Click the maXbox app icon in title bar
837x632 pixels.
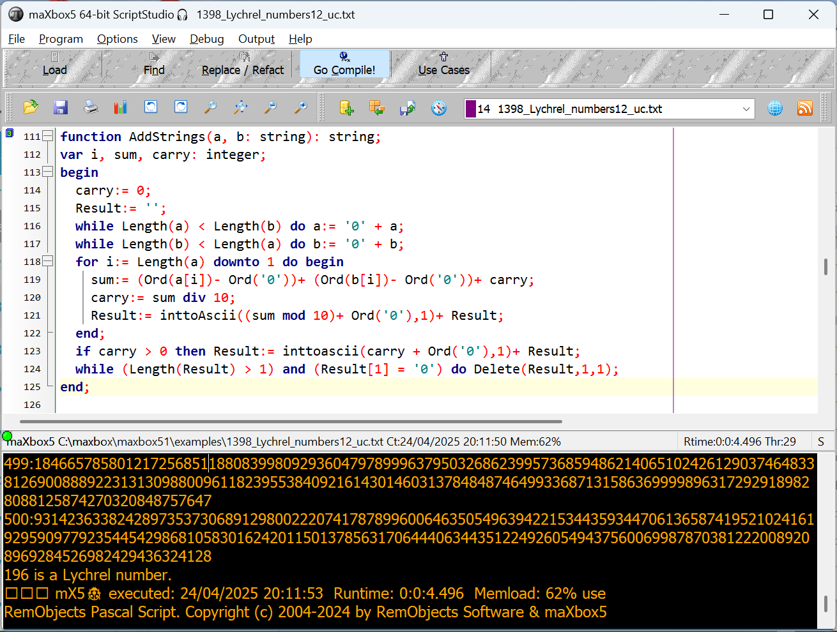click(15, 14)
